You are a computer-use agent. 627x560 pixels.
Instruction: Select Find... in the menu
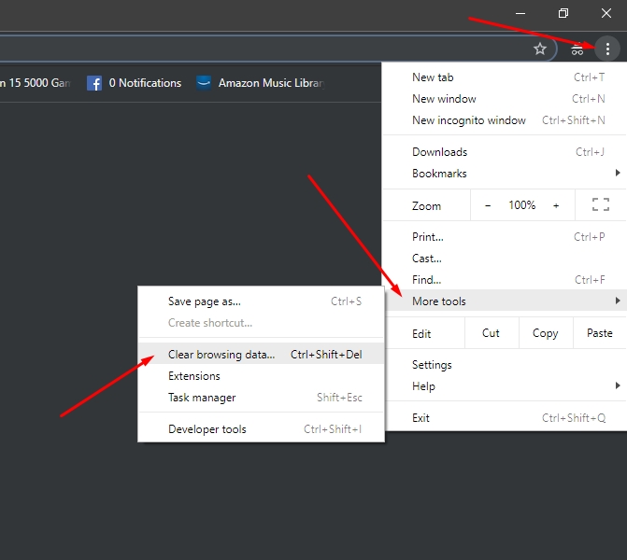[505, 280]
